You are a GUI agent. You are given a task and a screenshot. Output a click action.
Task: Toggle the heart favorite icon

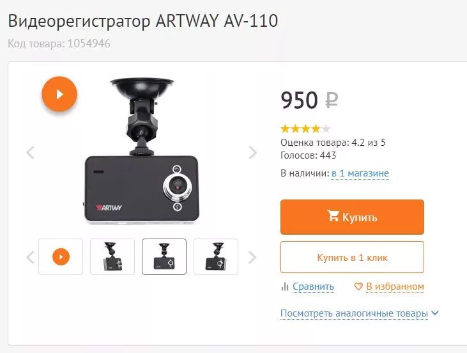point(358,286)
